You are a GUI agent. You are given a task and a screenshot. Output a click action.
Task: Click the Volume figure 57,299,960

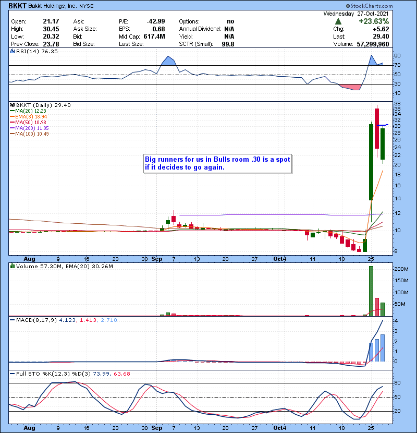pyautogui.click(x=373, y=44)
